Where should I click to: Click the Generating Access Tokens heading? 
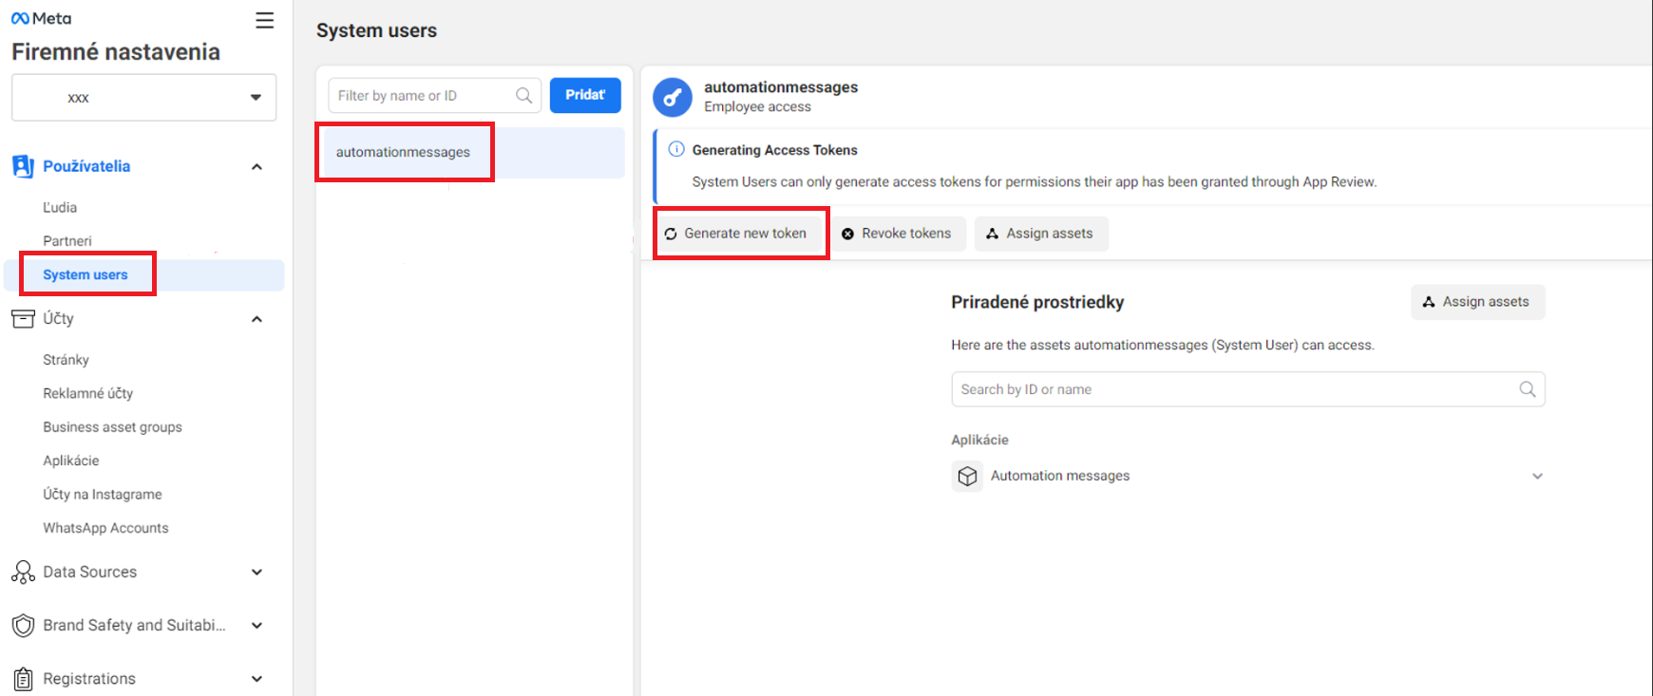774,150
